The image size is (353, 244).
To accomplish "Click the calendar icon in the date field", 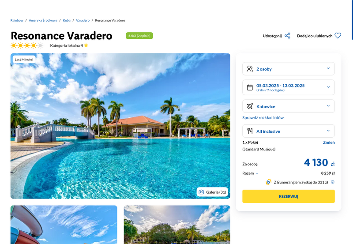I will 250,87.
